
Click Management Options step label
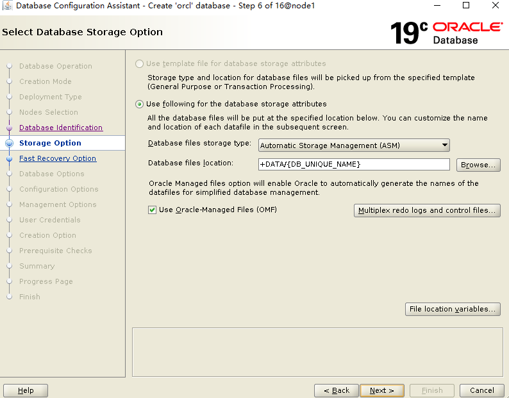58,204
